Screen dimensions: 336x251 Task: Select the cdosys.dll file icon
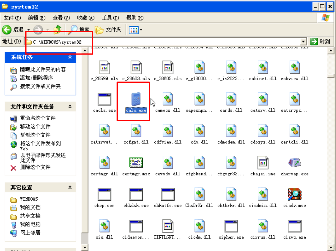[263, 131]
